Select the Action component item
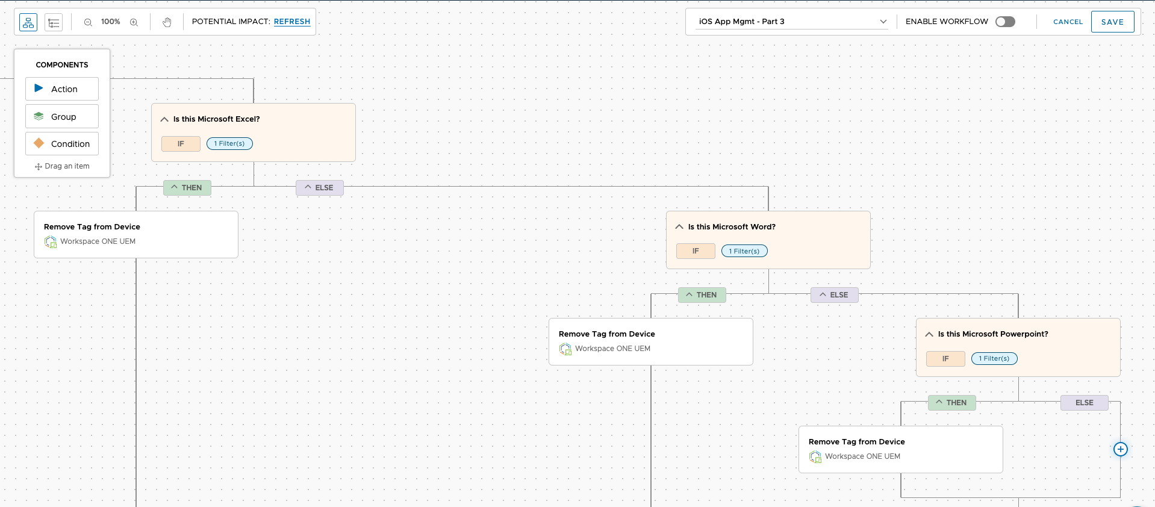 (x=62, y=89)
